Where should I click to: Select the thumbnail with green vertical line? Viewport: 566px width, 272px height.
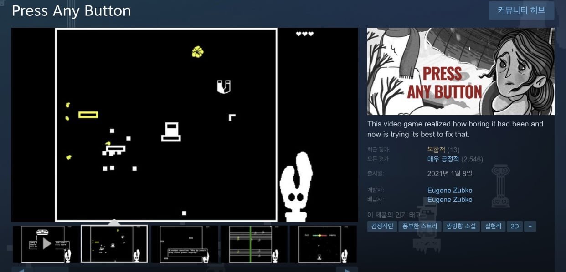254,244
